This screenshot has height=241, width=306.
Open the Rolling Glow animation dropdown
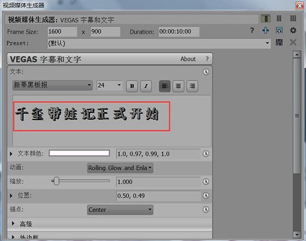pyautogui.click(x=120, y=168)
